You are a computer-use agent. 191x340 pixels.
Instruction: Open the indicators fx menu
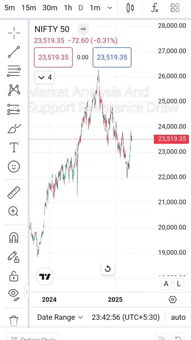click(x=155, y=8)
